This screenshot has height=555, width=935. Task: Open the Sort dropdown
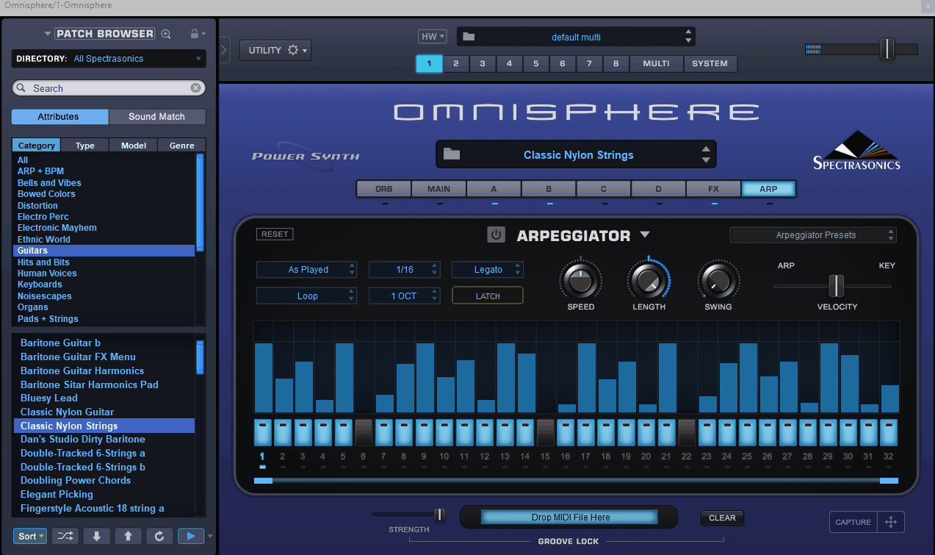pyautogui.click(x=30, y=536)
